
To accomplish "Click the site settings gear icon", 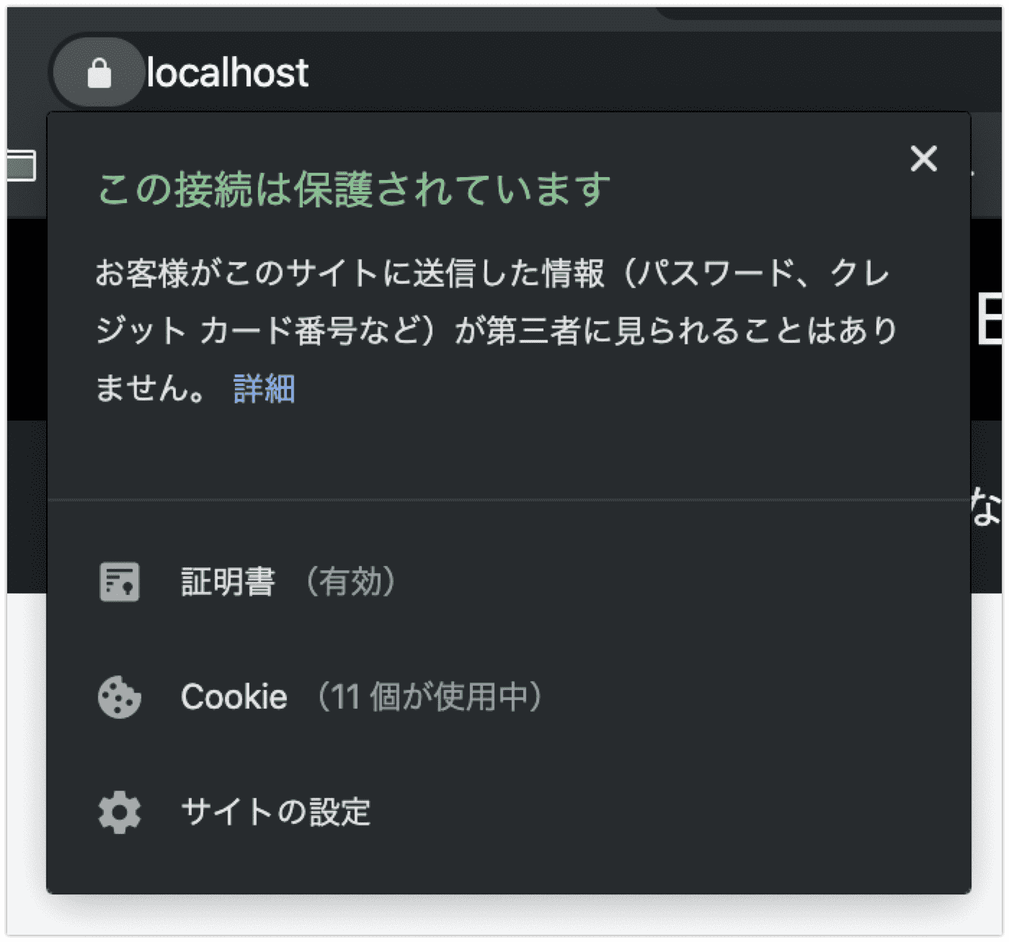I will pyautogui.click(x=119, y=812).
